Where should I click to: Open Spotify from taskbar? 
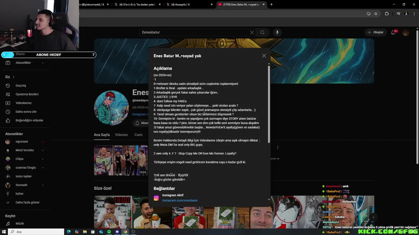click(x=109, y=232)
